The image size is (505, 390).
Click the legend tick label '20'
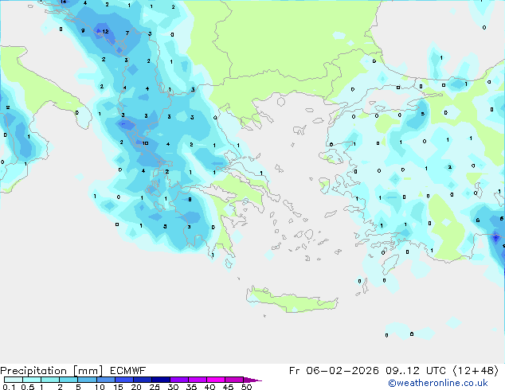(136, 387)
